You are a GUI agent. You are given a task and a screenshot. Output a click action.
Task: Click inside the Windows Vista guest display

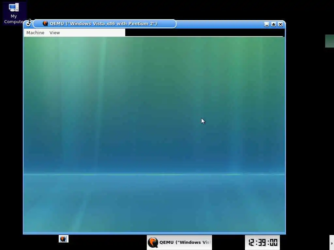(154, 134)
